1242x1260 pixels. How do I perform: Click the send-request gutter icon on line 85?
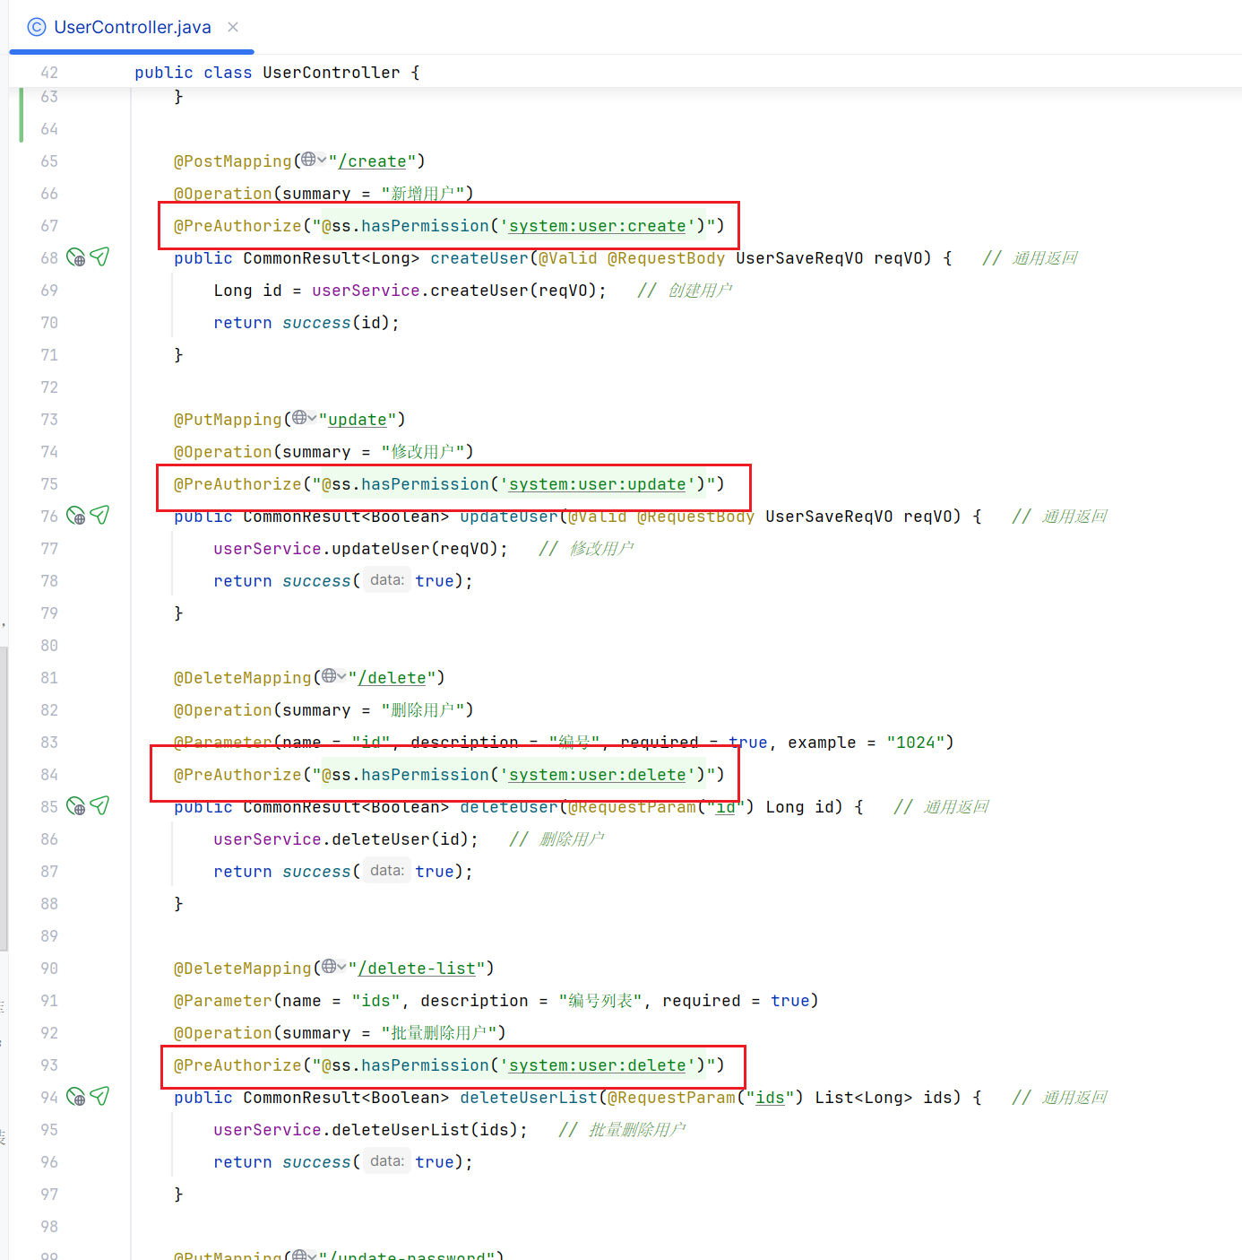(99, 806)
